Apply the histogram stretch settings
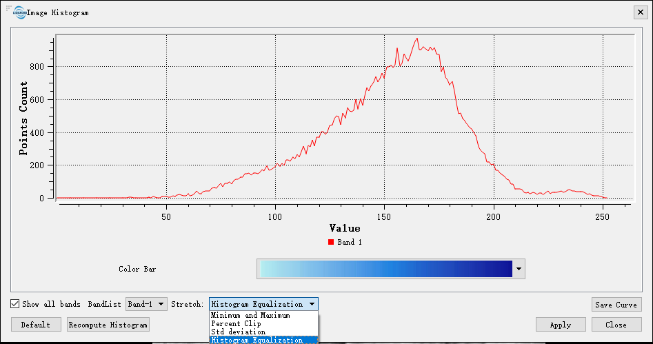The height and width of the screenshot is (344, 653). point(560,325)
